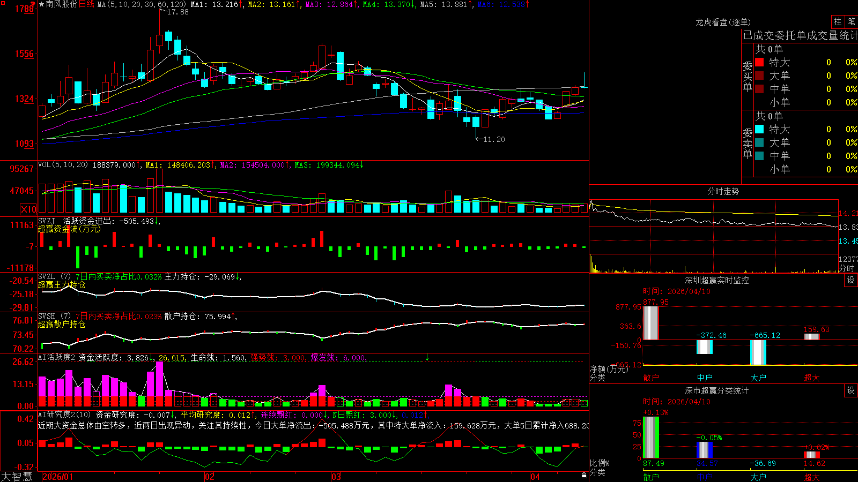Click the 02 month timeline marker

pyautogui.click(x=210, y=477)
